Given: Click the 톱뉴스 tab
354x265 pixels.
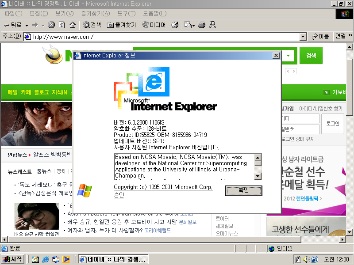Looking at the screenshot, I should coord(44,171).
